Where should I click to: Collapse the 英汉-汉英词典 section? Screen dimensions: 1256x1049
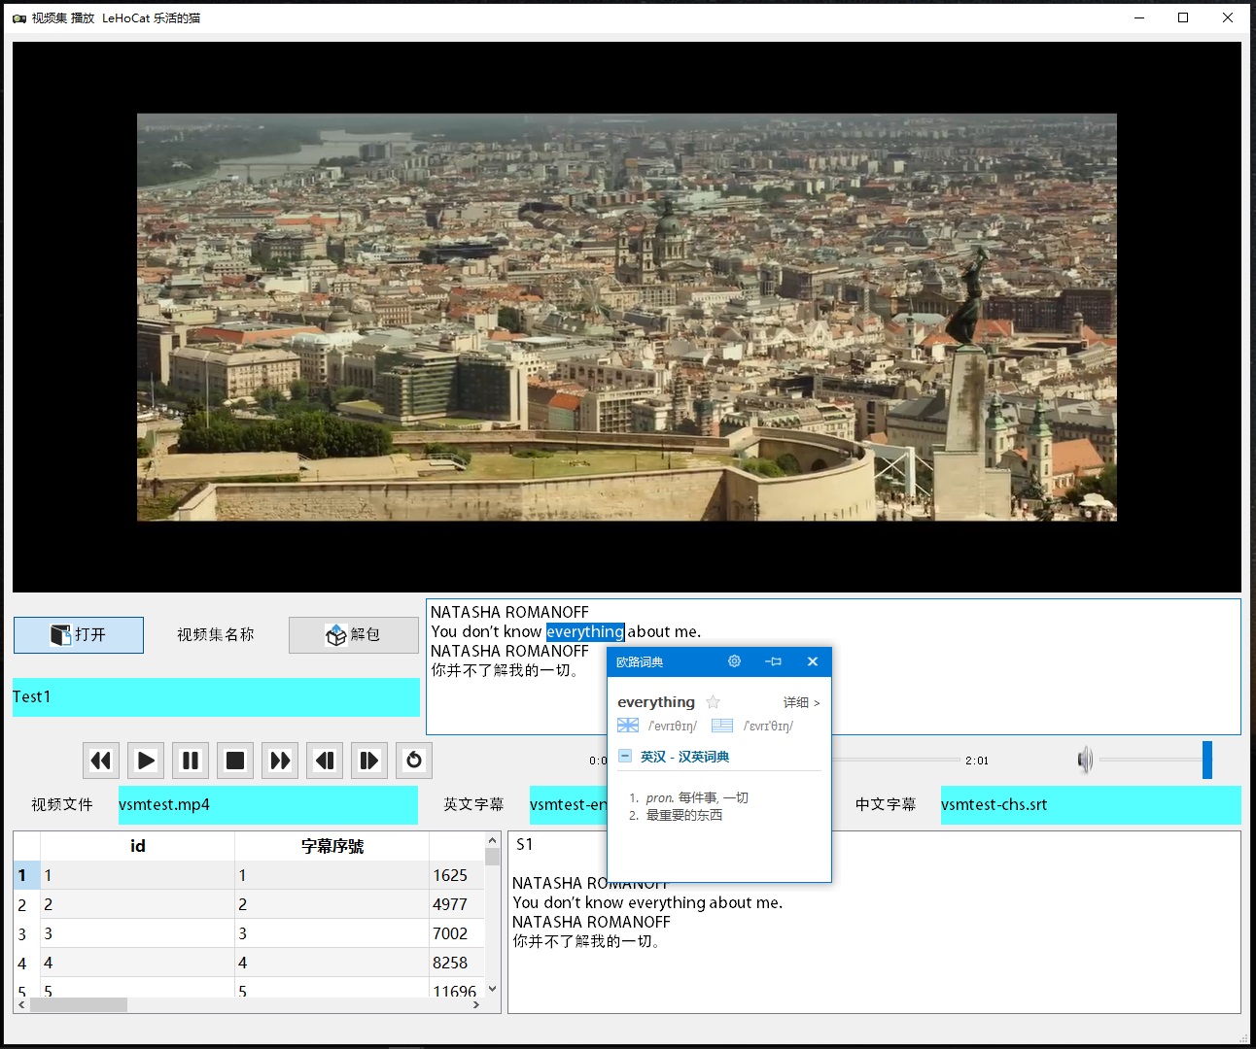pyautogui.click(x=625, y=756)
